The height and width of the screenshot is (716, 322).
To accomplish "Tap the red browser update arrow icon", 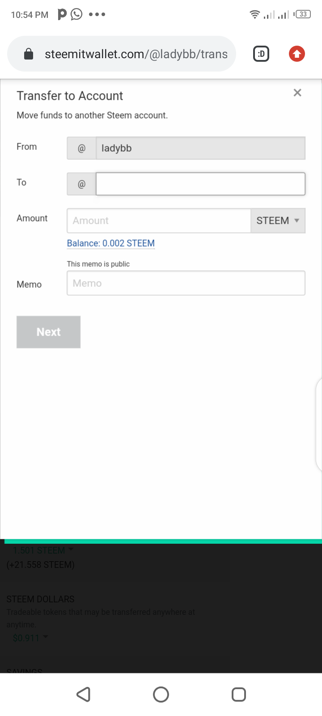I will tap(297, 54).
